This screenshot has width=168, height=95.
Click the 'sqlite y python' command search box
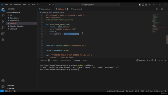(87, 5)
